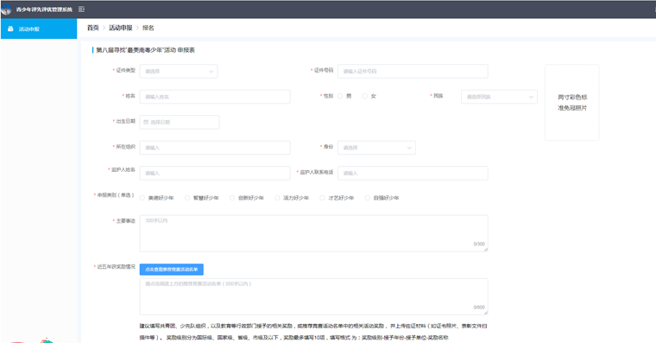Click the dropdown arrow of 民族
Screen dimensions: 656x343
(x=531, y=97)
